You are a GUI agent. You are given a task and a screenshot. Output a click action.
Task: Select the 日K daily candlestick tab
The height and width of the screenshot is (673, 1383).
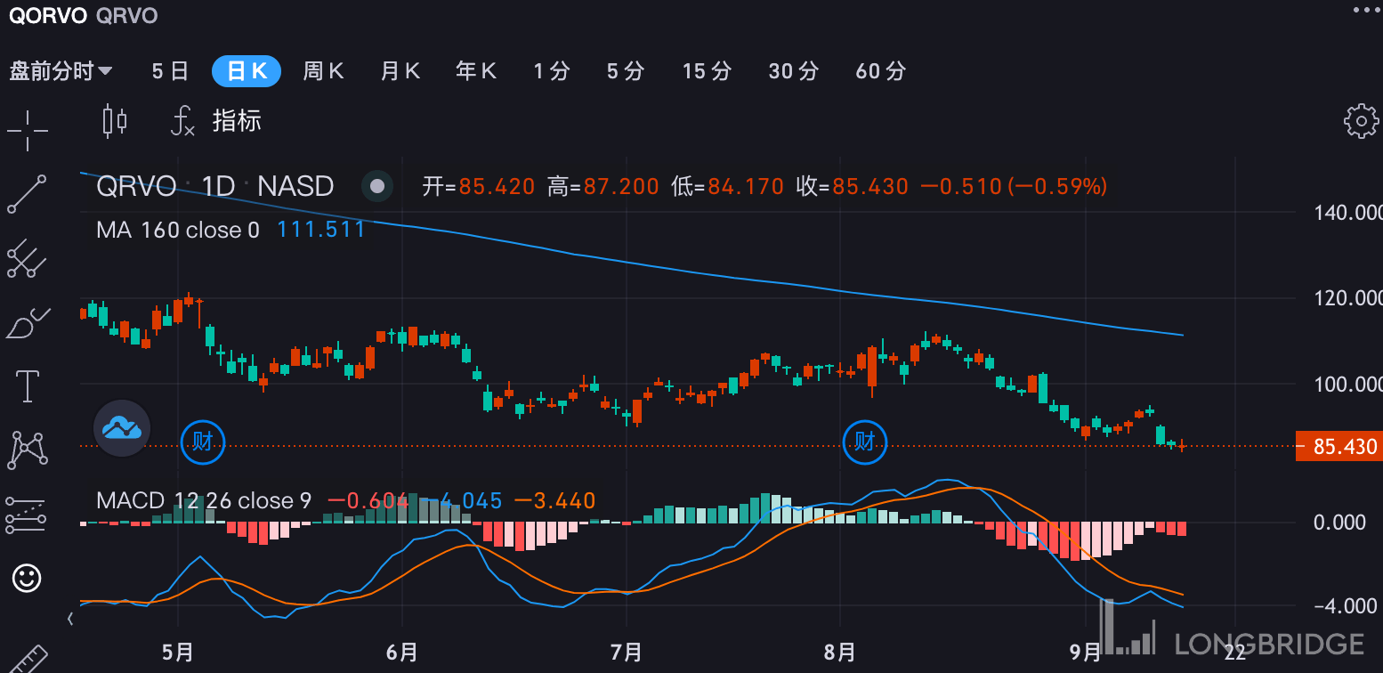tap(247, 71)
